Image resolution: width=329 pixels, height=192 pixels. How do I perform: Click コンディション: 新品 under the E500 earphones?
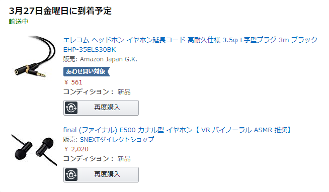(x=97, y=159)
